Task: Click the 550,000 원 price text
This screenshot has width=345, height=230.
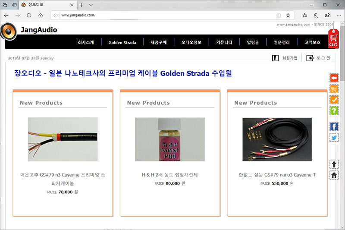Action: point(282,183)
